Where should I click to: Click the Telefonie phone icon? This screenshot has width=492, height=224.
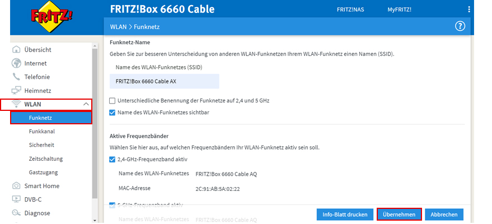pyautogui.click(x=16, y=77)
